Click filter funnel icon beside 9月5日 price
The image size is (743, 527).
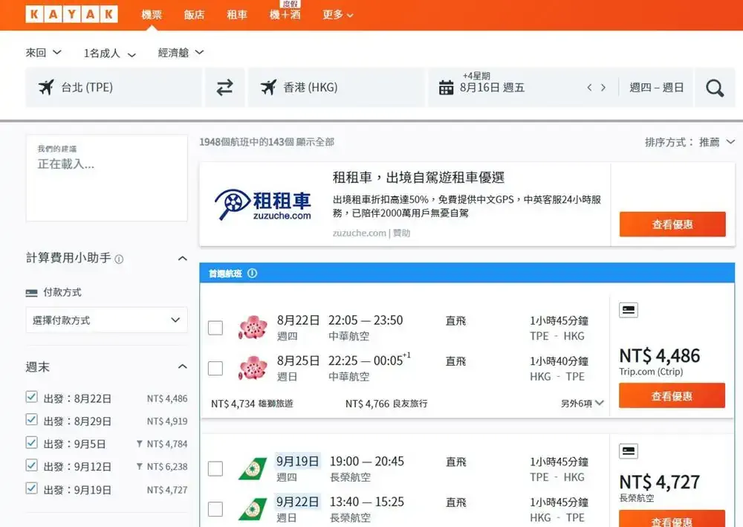click(x=140, y=444)
